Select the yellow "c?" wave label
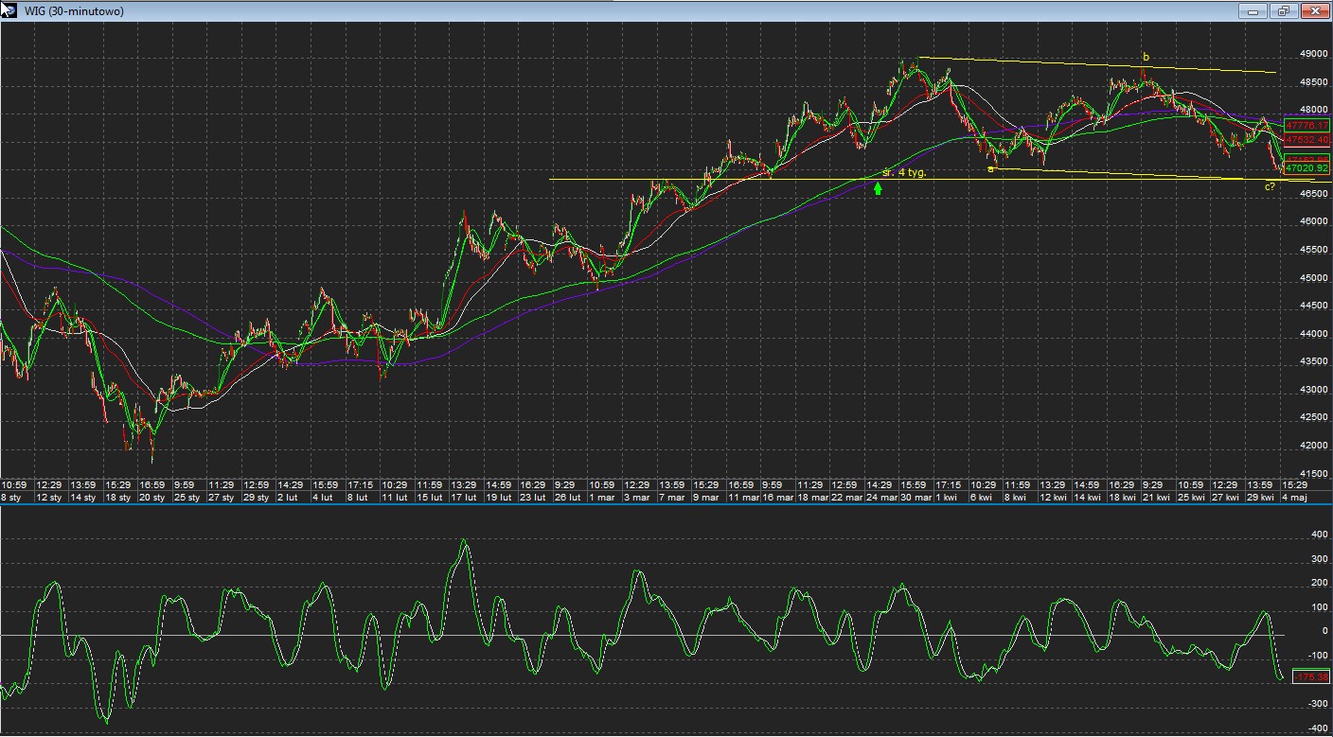The height and width of the screenshot is (737, 1333). (1270, 186)
